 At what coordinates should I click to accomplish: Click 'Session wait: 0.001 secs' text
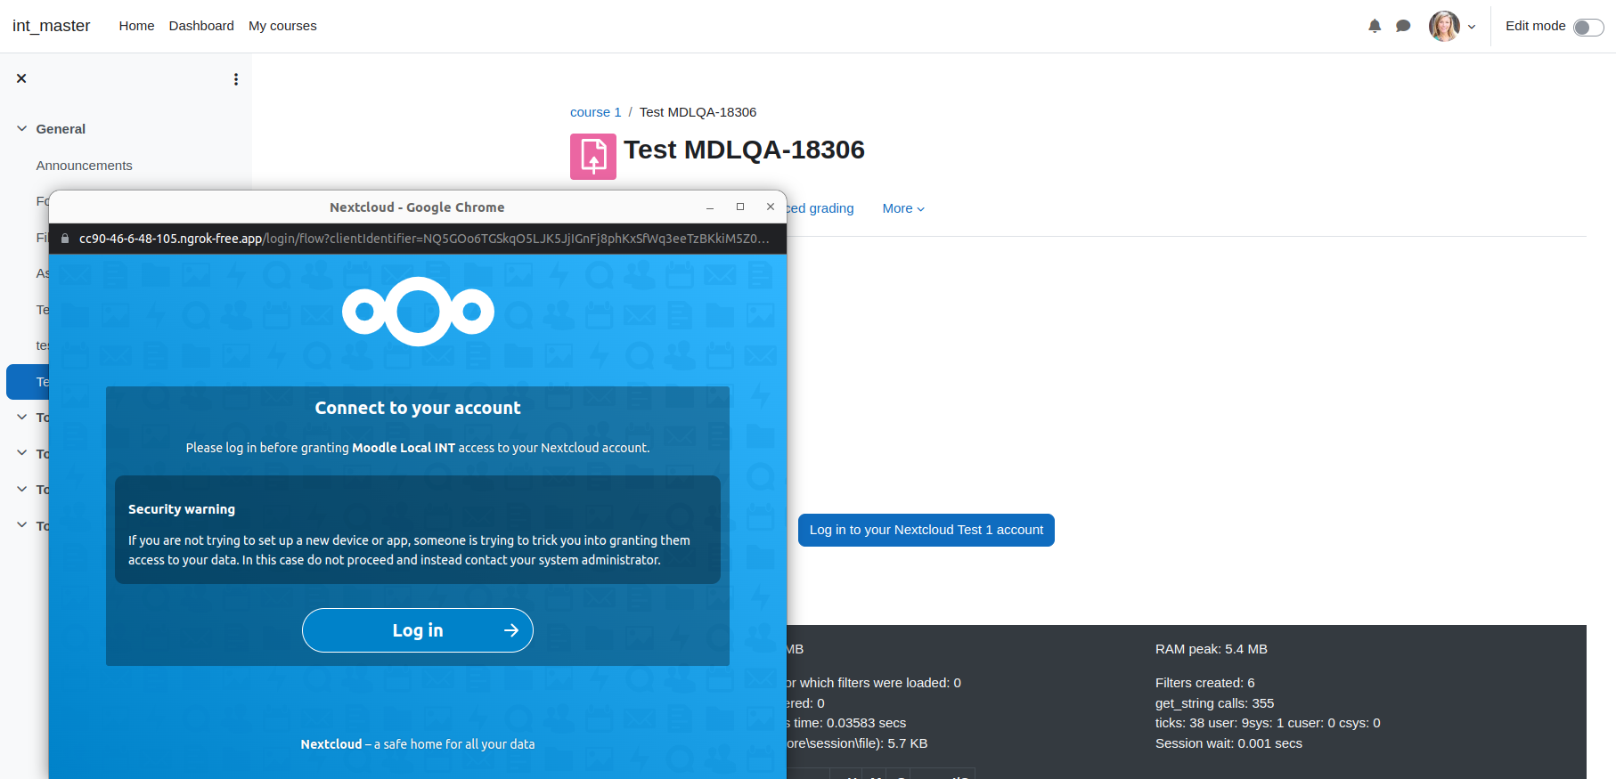[1228, 743]
